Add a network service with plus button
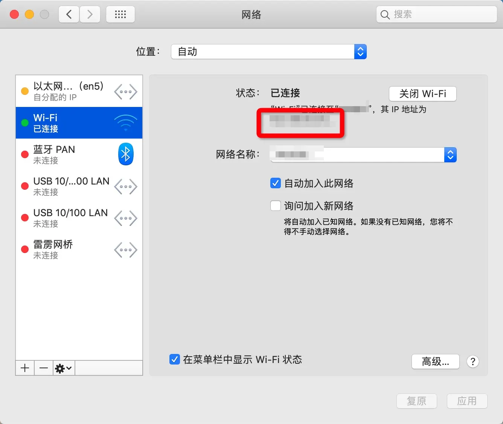This screenshot has height=424, width=503. coord(25,368)
